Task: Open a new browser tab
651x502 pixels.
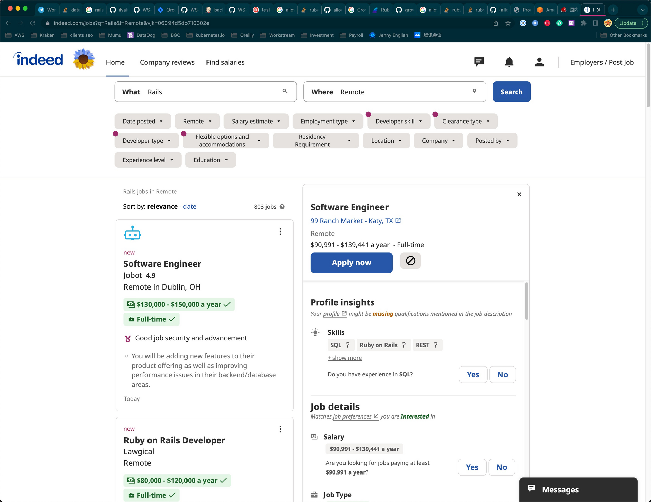Action: click(x=613, y=10)
